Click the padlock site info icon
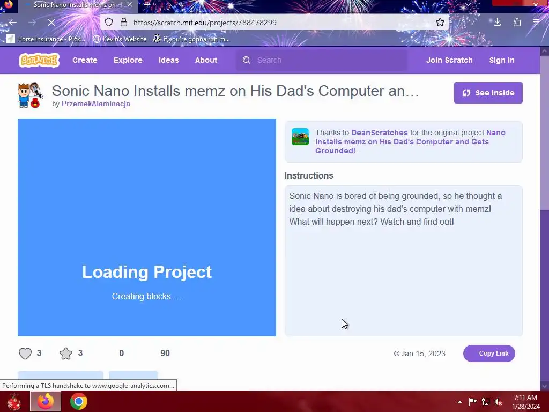The image size is (549, 412). (124, 23)
